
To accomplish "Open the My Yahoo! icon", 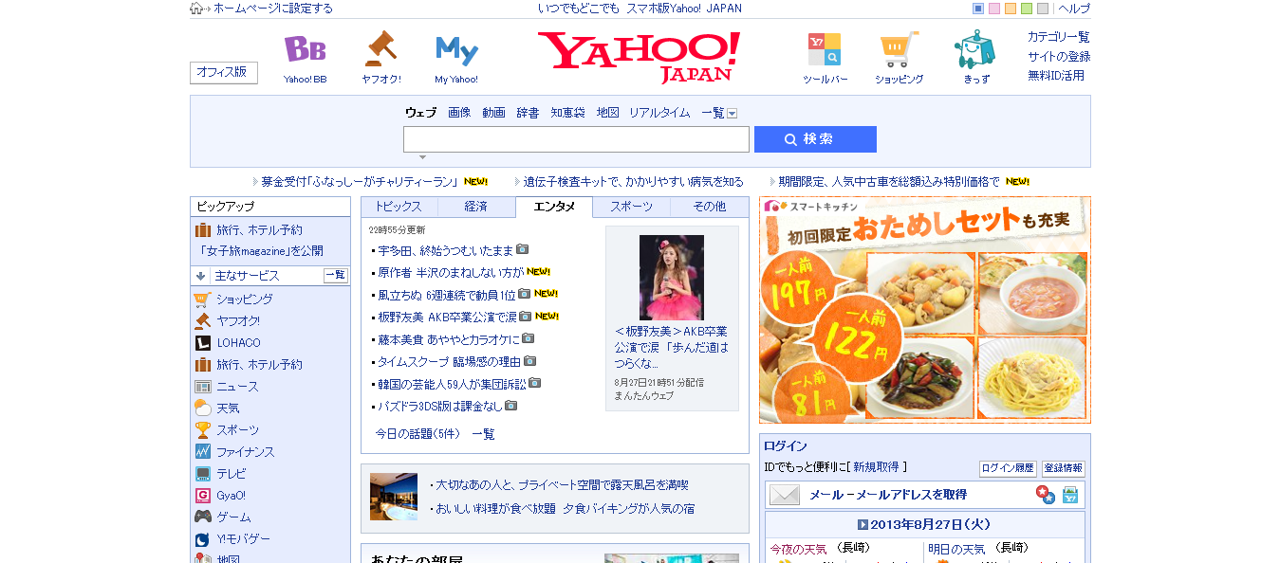I will (x=456, y=49).
